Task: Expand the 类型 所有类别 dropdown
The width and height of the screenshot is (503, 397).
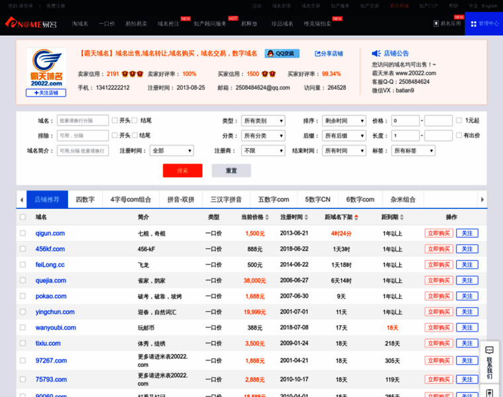Action: click(263, 121)
